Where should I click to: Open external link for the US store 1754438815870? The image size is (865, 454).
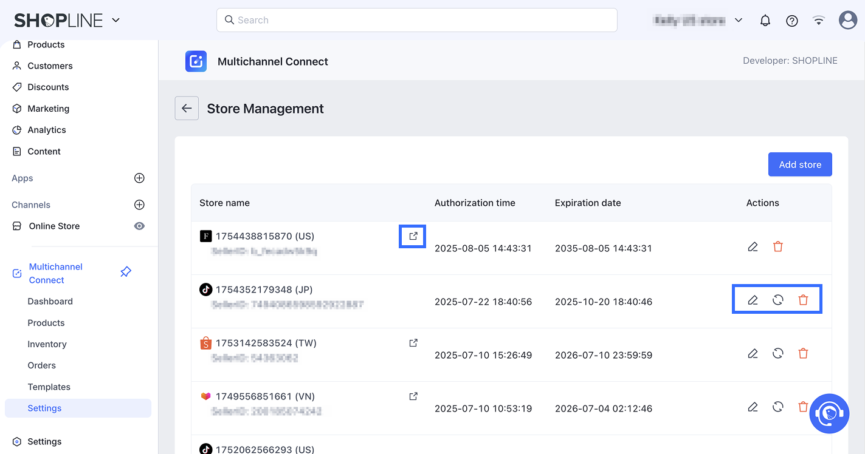click(x=413, y=236)
